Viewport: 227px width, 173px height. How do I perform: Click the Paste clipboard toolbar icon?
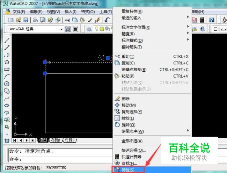point(82,20)
